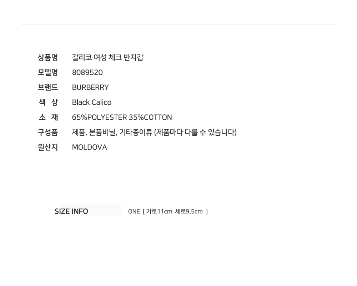Viewport: 357px width, 286px height.
Task: Select model number 8089520
Action: pos(87,72)
